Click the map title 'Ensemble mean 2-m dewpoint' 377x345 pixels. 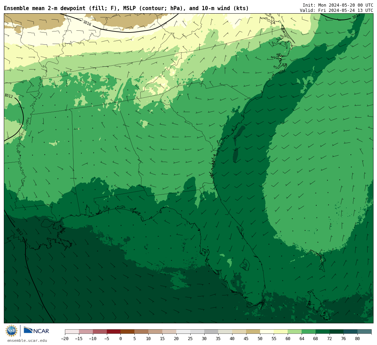point(45,8)
